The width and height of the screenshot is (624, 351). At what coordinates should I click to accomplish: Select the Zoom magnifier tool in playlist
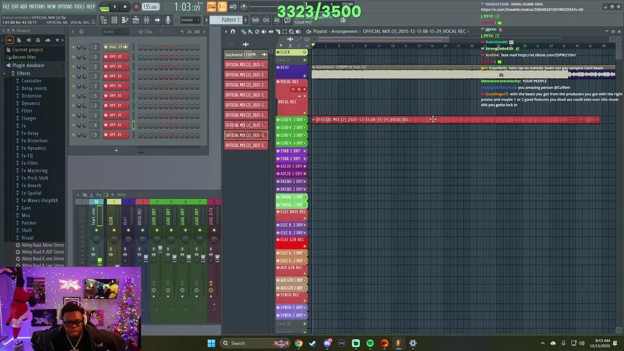tap(291, 32)
